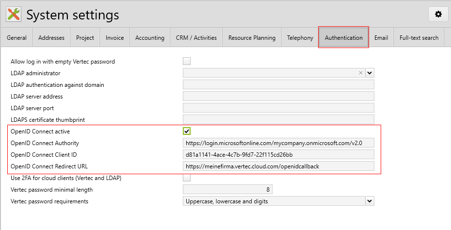Enable Allow log in with empty password
The image size is (451, 230).
[x=187, y=61]
